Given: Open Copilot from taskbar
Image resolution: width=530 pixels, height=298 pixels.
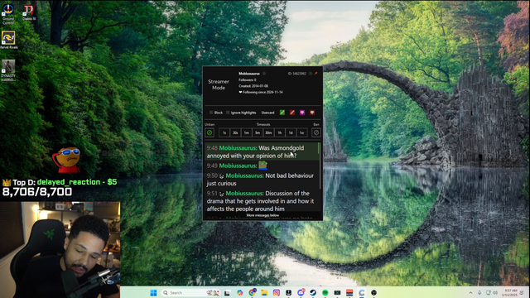Looking at the screenshot, I should 240,292.
